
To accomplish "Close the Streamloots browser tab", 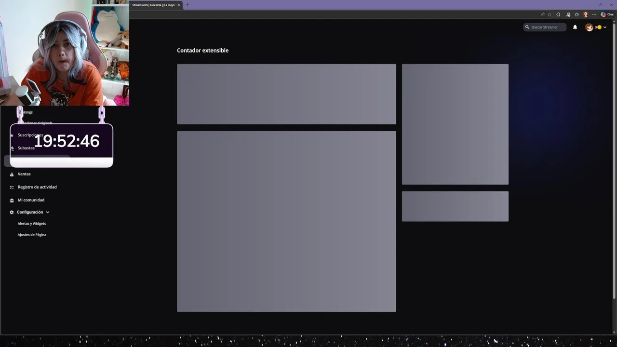I will (x=179, y=5).
